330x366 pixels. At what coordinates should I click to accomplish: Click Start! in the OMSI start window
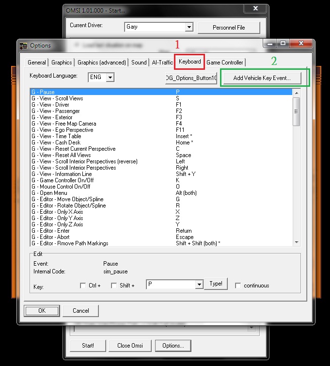click(x=88, y=346)
